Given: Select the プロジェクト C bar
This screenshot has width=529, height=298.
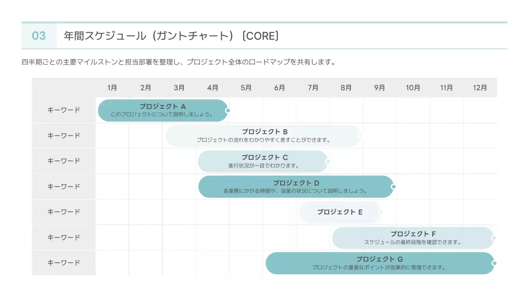Looking at the screenshot, I should click(x=263, y=161).
